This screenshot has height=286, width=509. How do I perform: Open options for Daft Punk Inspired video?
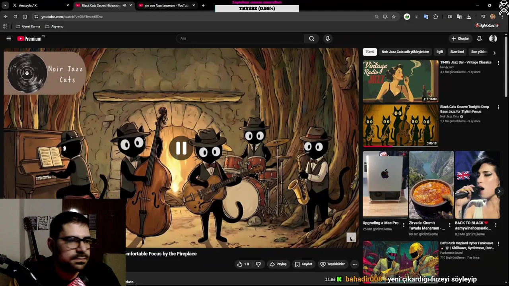click(498, 243)
